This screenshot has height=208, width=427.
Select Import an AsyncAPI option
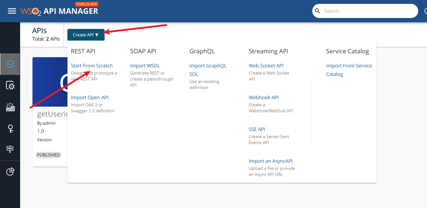tap(271, 161)
